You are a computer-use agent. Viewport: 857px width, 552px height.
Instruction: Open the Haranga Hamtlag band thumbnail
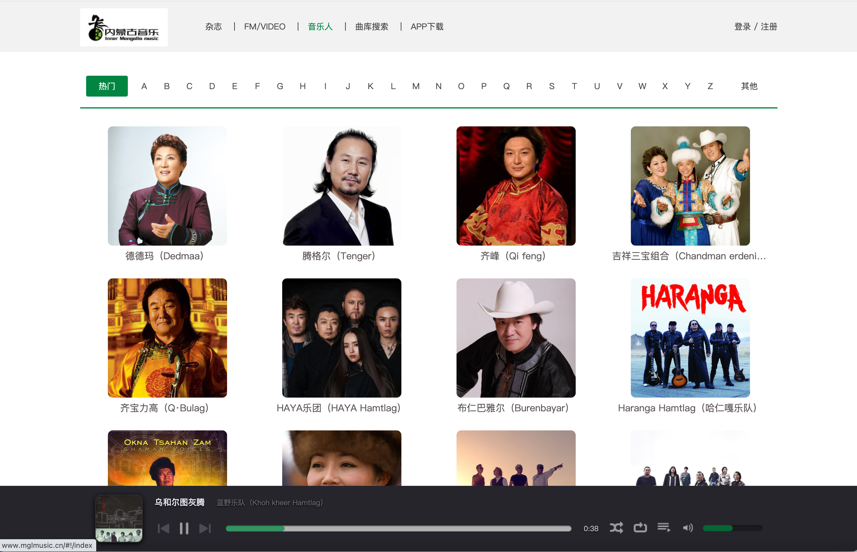coord(690,338)
